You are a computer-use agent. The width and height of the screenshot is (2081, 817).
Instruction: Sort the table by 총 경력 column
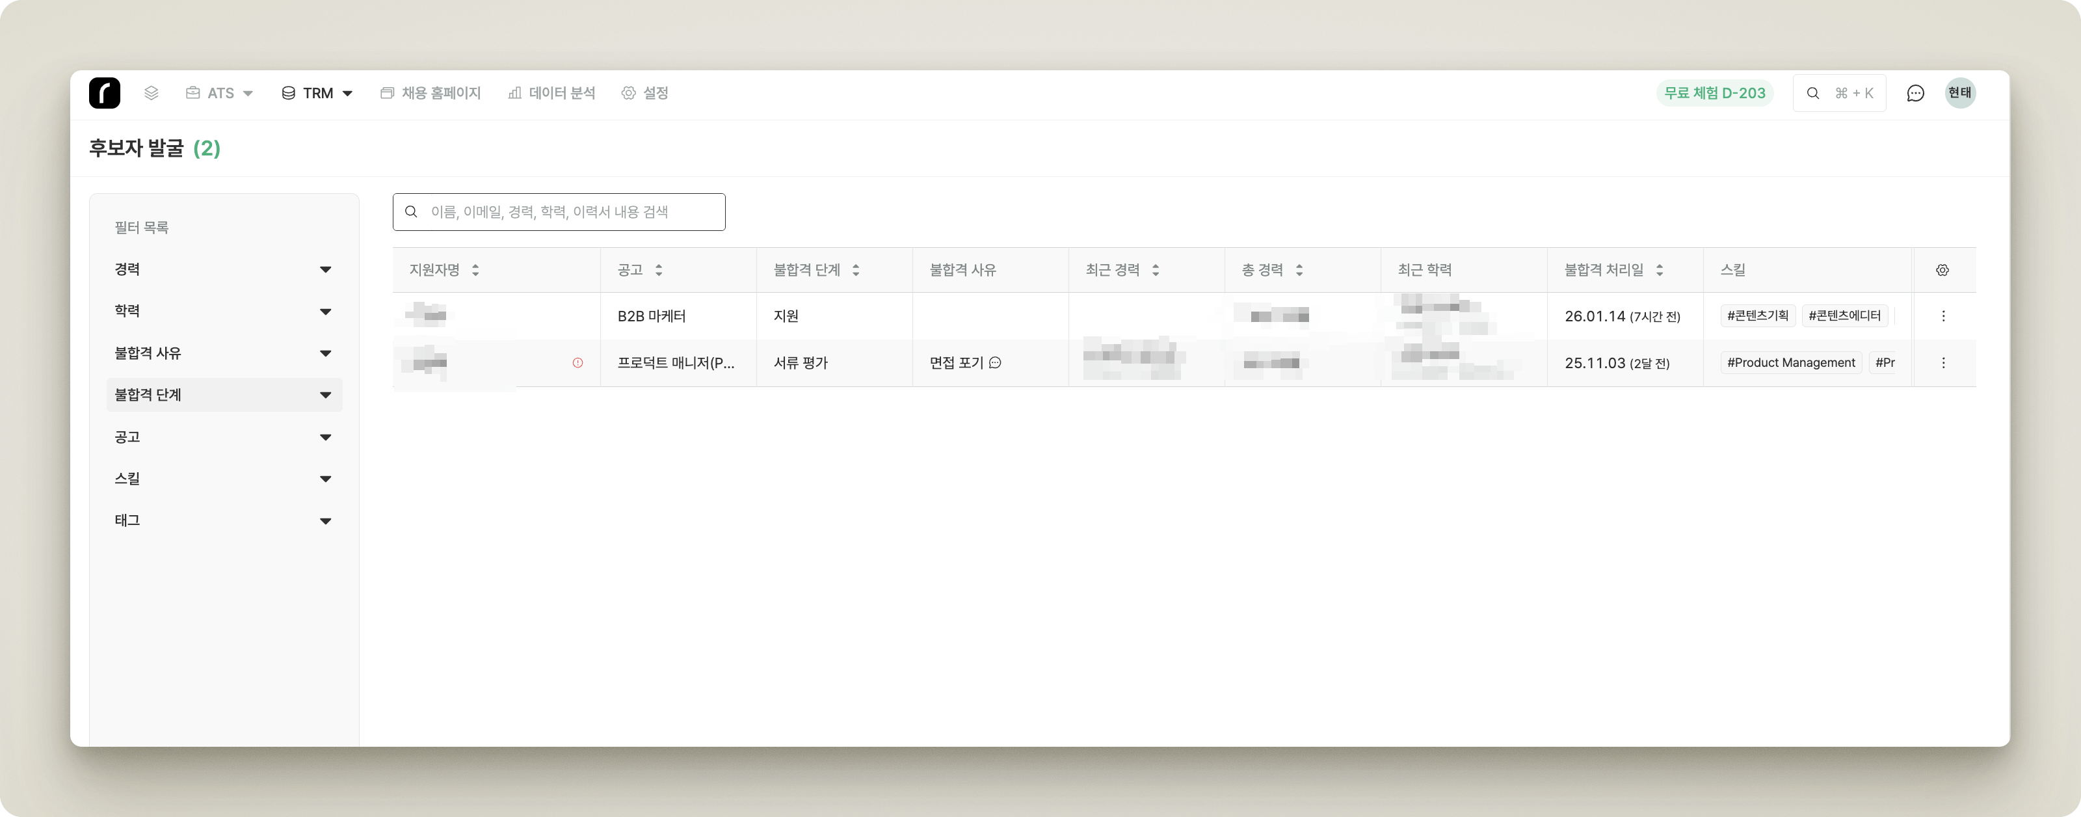point(1299,270)
